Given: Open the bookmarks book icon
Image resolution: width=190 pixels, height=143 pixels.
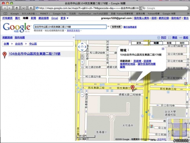Looking at the screenshot, I should pos(5,14).
